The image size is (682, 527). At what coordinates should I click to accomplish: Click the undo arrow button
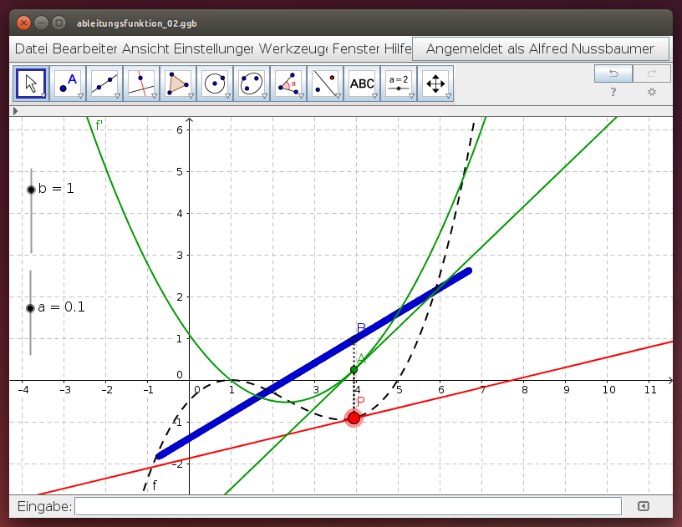click(x=613, y=73)
